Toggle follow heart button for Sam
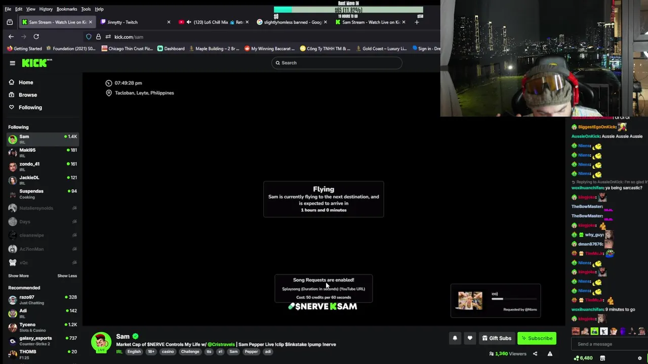The image size is (648, 364). click(x=470, y=338)
